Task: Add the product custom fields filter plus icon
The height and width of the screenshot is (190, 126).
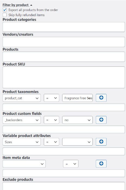Action: [x=101, y=120]
